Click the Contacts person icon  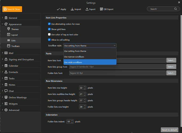point(6,72)
